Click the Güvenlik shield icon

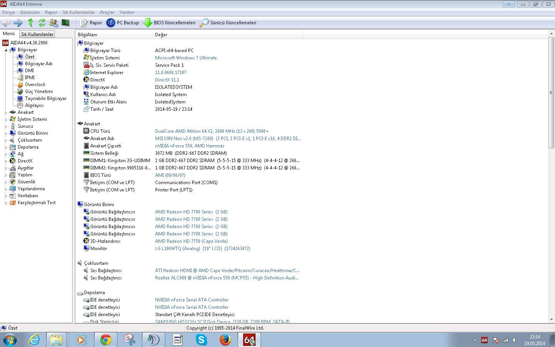(13, 182)
